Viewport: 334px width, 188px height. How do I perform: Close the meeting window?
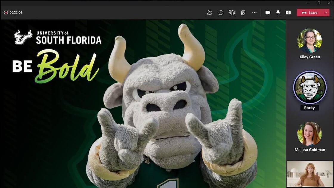pos(329,3)
